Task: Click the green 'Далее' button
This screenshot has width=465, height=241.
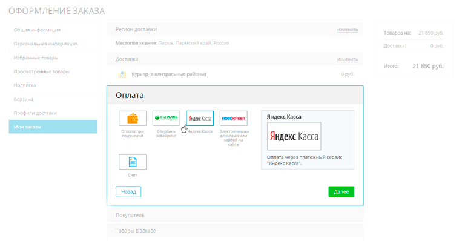Action: [x=341, y=192]
